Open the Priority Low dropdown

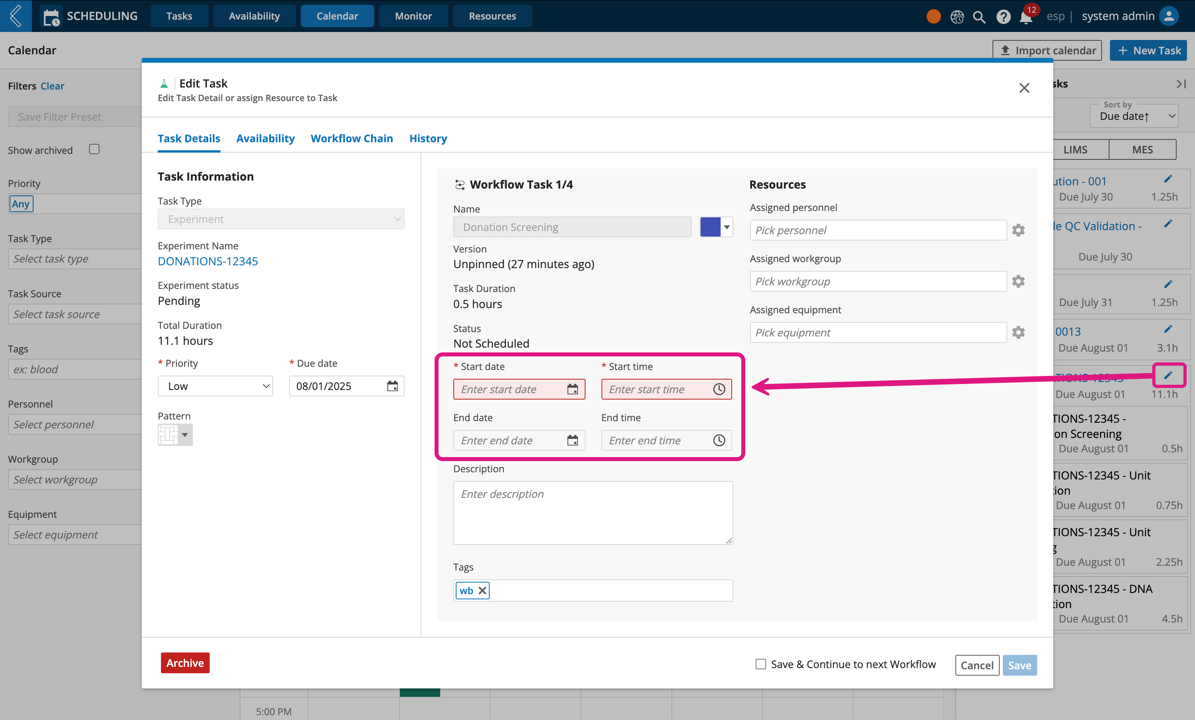tap(215, 386)
